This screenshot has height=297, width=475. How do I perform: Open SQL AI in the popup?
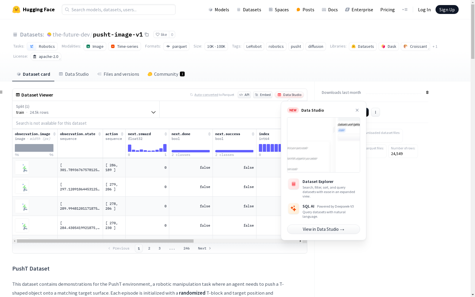[x=324, y=211]
